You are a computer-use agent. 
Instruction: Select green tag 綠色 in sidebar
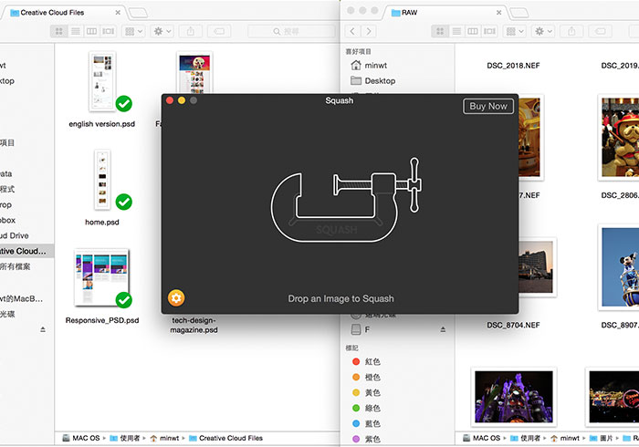click(366, 408)
